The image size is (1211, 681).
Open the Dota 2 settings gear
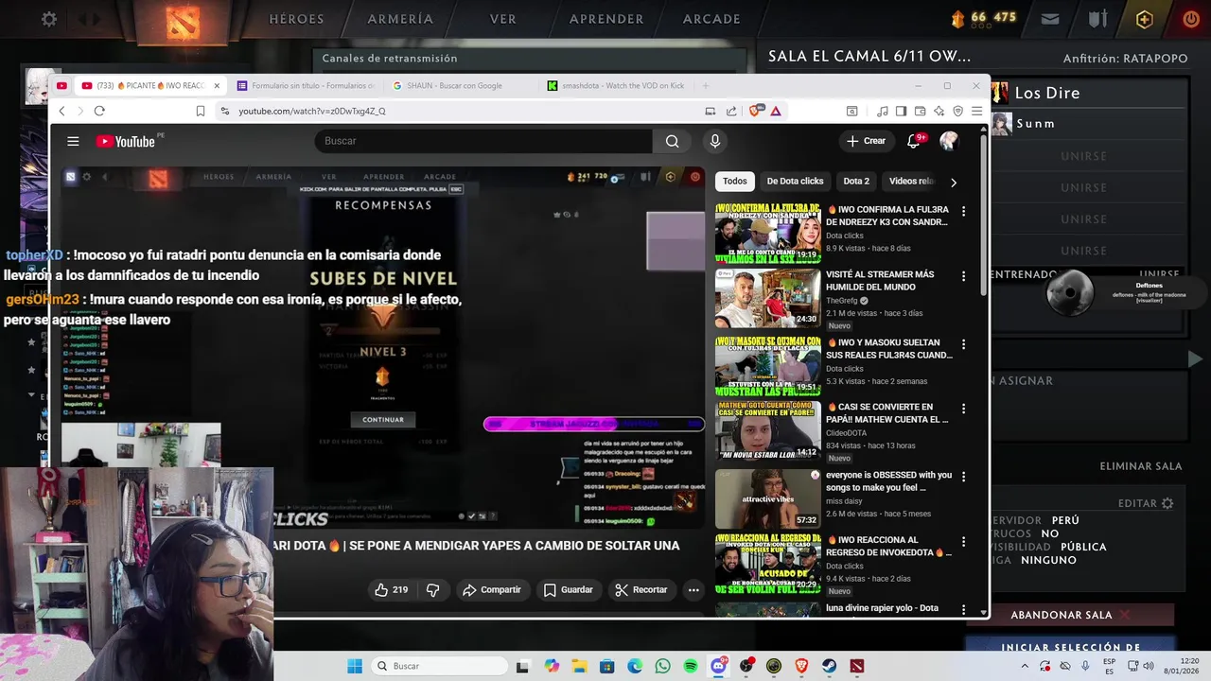49,19
